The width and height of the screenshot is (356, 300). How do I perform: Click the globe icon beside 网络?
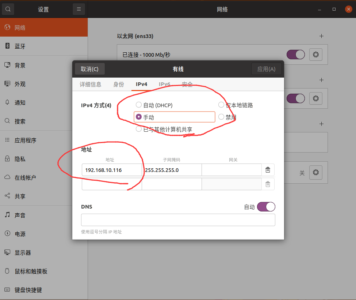point(7,27)
